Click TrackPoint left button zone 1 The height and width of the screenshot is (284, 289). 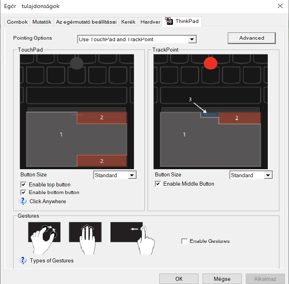pyautogui.click(x=184, y=134)
